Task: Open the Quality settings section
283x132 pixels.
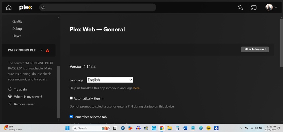Action: point(17,22)
